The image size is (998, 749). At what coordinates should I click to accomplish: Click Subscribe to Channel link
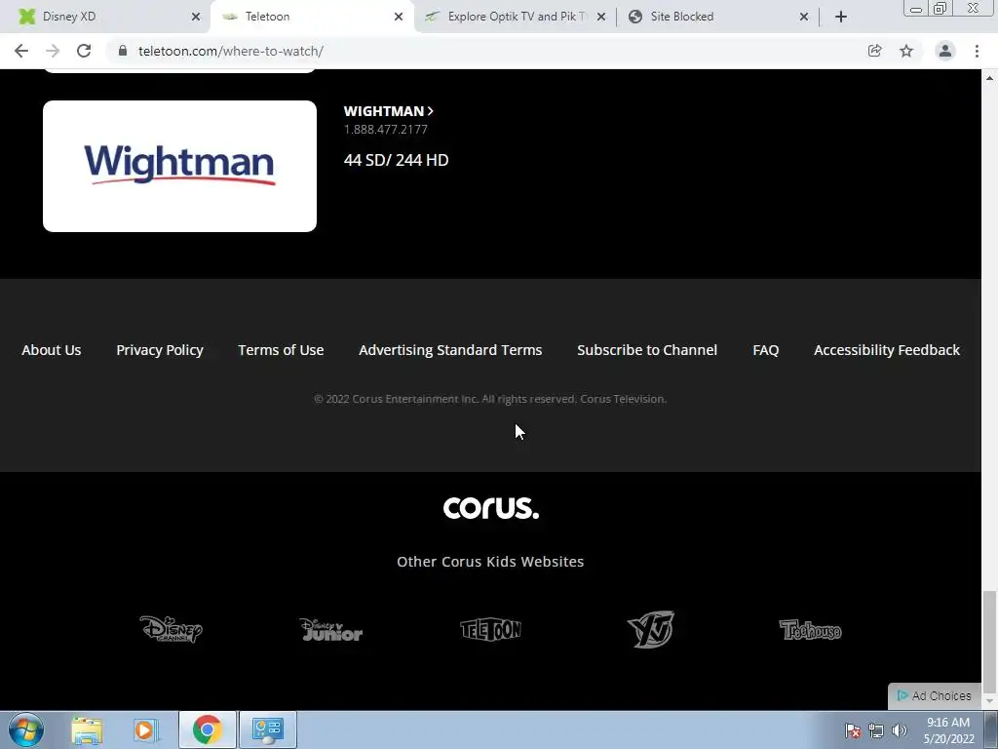pyautogui.click(x=647, y=350)
